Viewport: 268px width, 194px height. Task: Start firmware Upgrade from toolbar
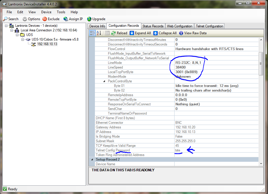(96, 19)
